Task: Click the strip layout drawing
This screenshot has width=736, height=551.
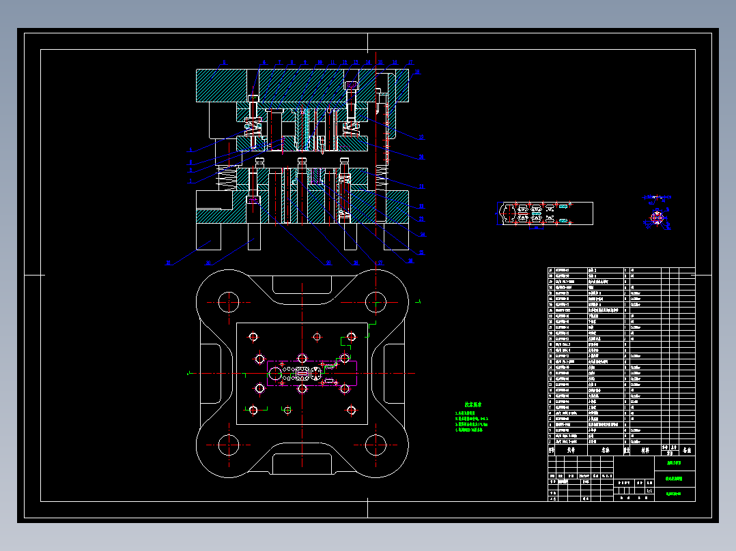Action: click(x=545, y=213)
